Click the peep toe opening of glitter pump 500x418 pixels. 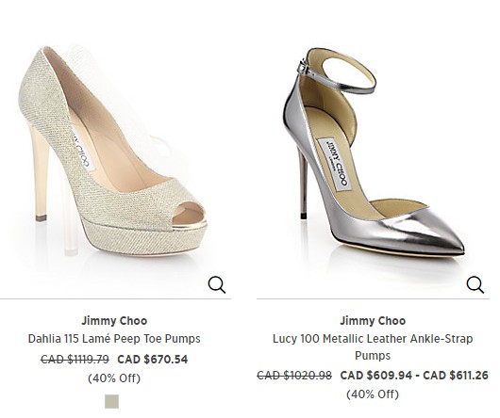click(x=188, y=215)
